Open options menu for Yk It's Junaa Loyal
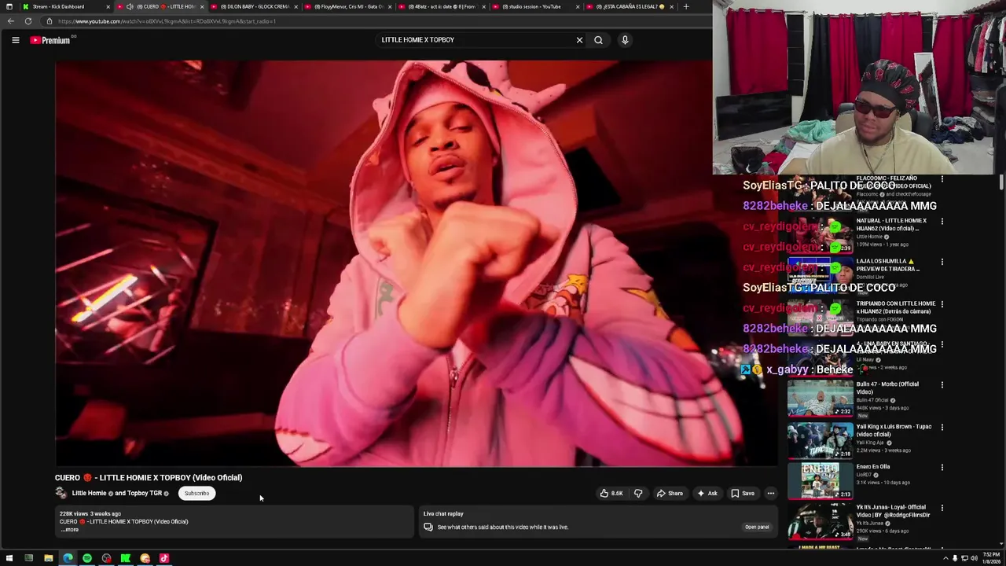Image resolution: width=1006 pixels, height=566 pixels. click(942, 509)
